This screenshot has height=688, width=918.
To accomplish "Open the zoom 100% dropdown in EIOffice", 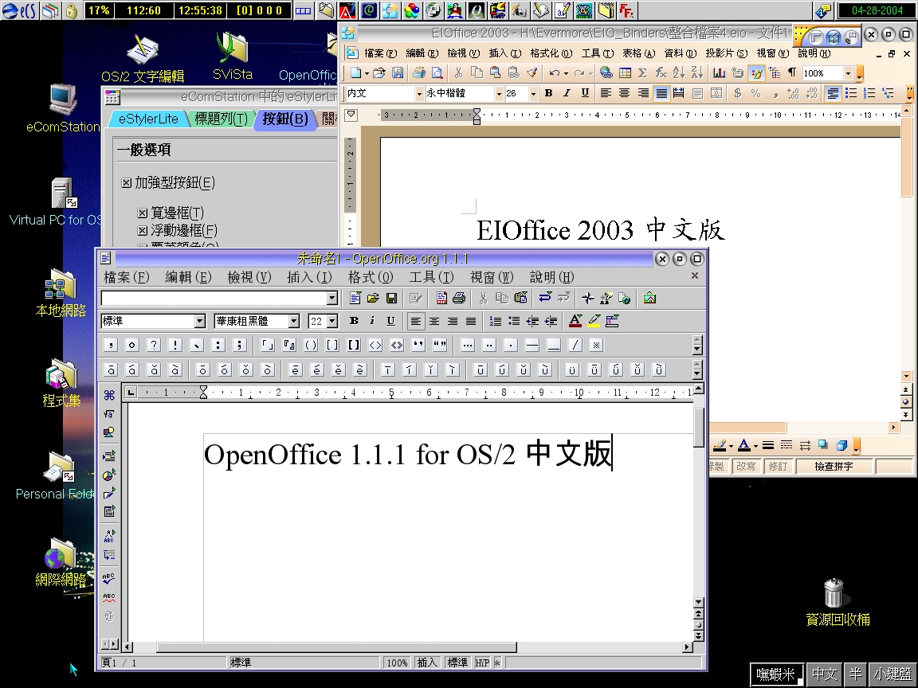I will (848, 72).
